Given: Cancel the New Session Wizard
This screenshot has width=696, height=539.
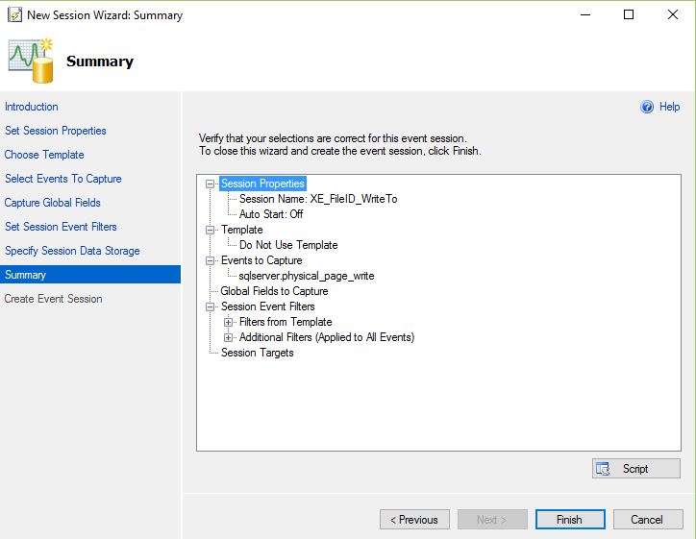Looking at the screenshot, I should 647,520.
